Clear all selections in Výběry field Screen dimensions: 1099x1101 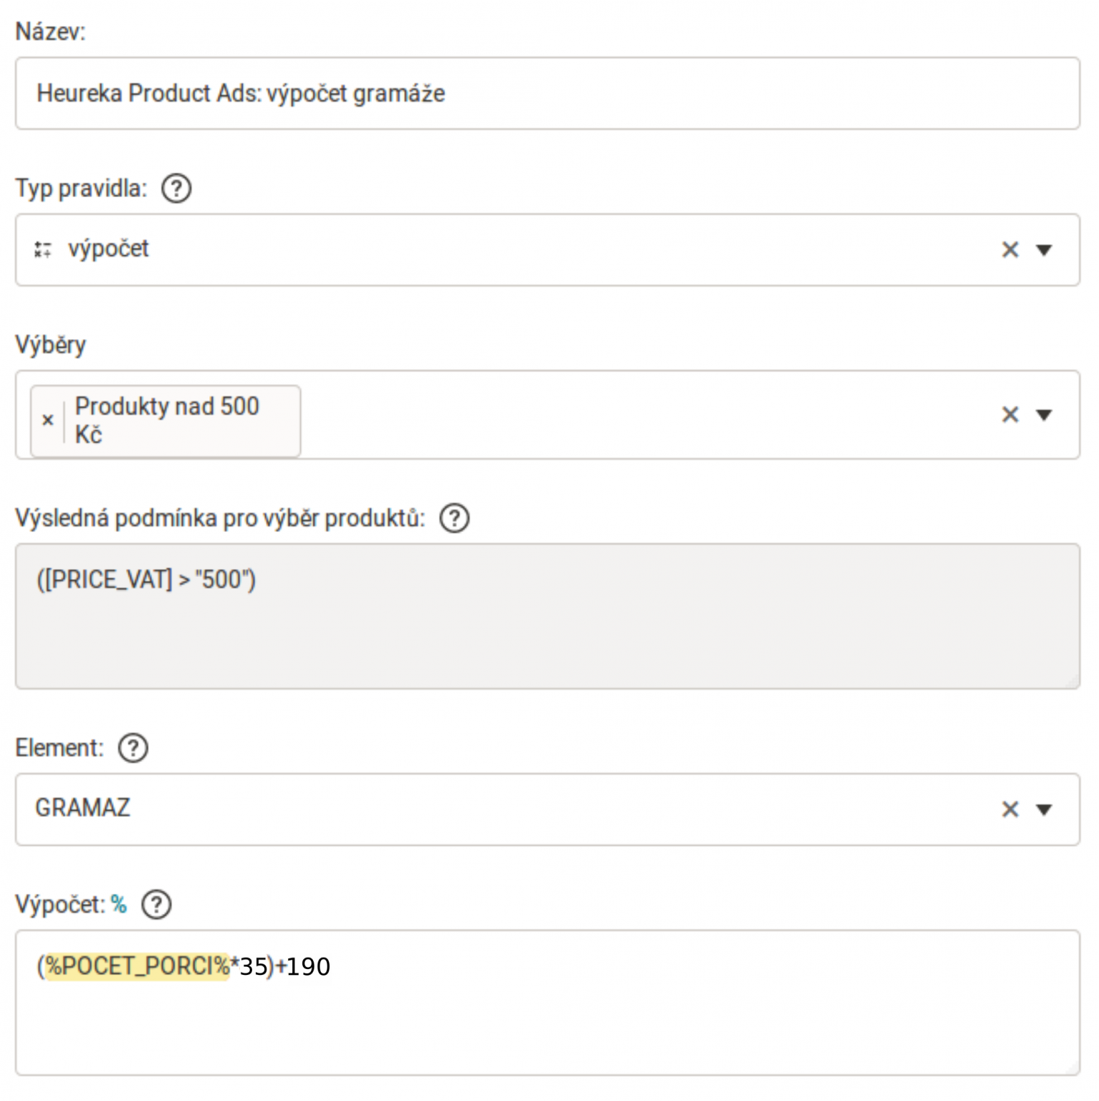coord(1010,414)
